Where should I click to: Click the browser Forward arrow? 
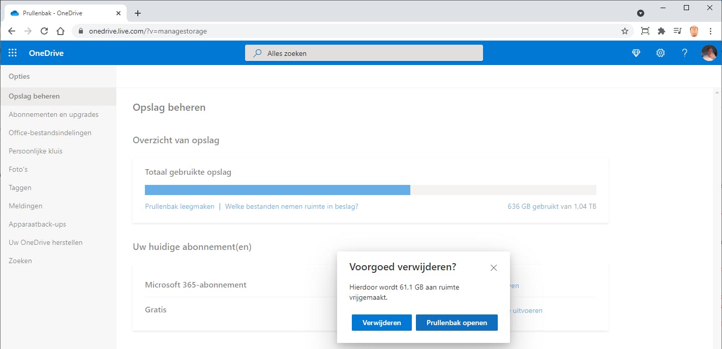coord(28,31)
